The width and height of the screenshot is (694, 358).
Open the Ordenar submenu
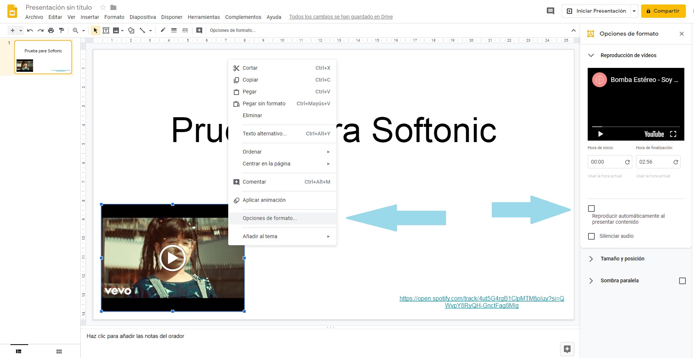pos(282,152)
